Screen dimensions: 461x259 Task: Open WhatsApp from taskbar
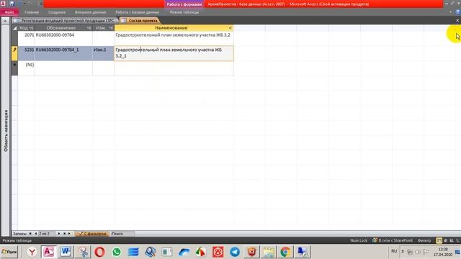pos(117,252)
